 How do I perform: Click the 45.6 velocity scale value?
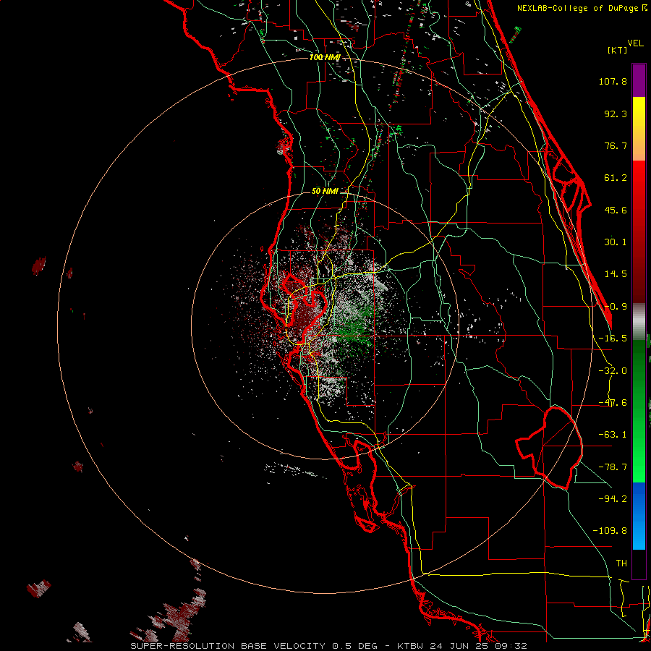[616, 210]
